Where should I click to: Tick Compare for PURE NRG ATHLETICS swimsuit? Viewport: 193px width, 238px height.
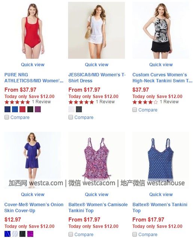point(7,117)
